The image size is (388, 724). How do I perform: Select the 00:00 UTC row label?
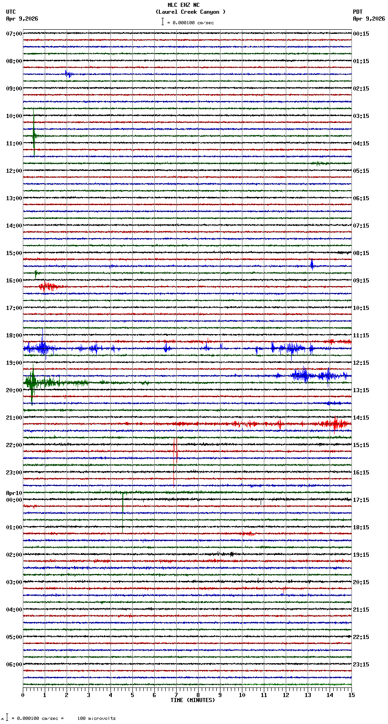[14, 500]
